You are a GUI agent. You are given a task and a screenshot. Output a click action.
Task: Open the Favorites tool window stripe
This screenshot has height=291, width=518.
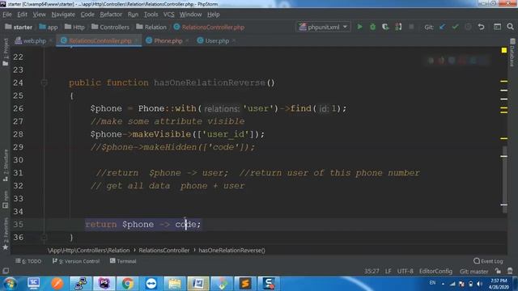pyautogui.click(x=6, y=234)
